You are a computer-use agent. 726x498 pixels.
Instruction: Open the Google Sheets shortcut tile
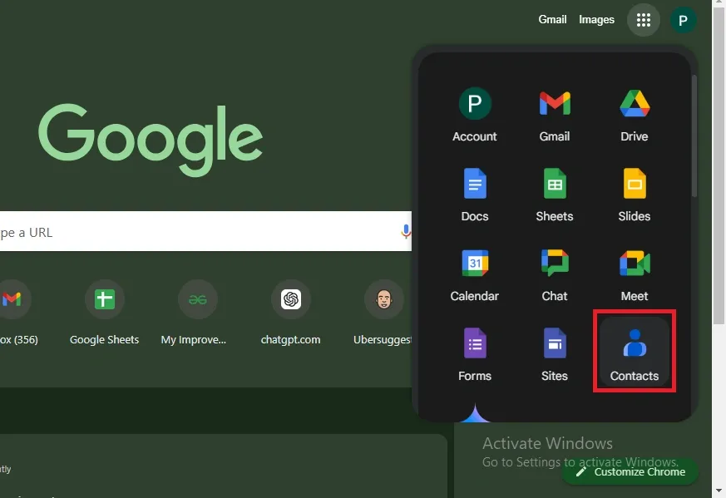click(x=104, y=313)
